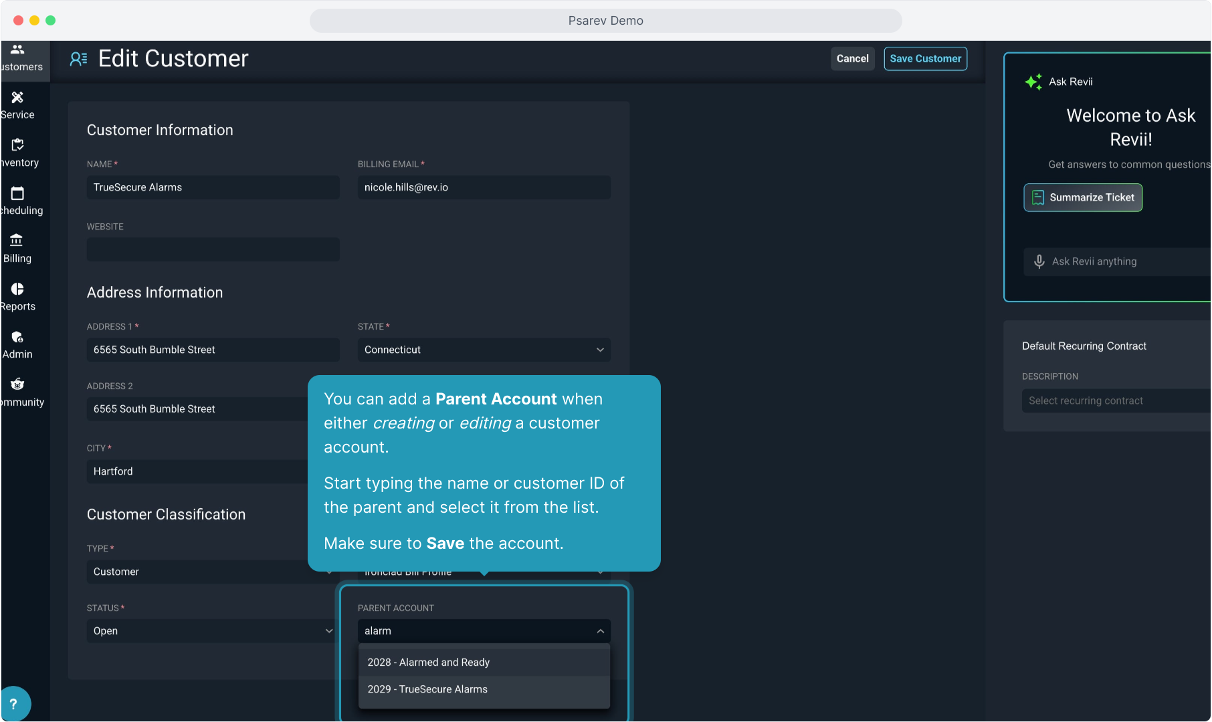Click the Default Recurring Contract heading
The height and width of the screenshot is (722, 1212).
click(1084, 346)
